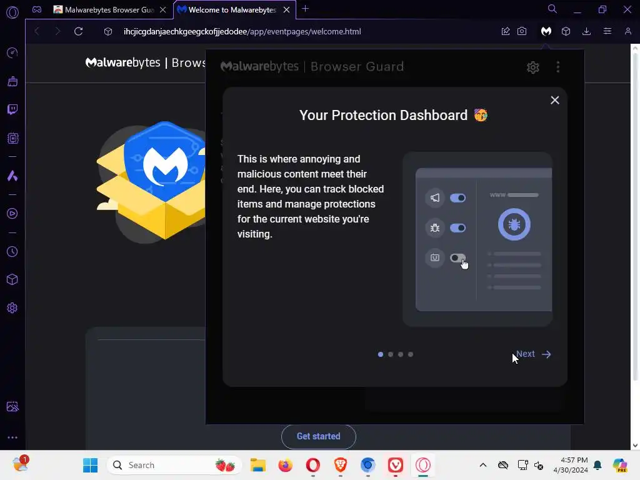Launch Firefox from the taskbar
Screen dimensions: 640x480
tap(285, 465)
